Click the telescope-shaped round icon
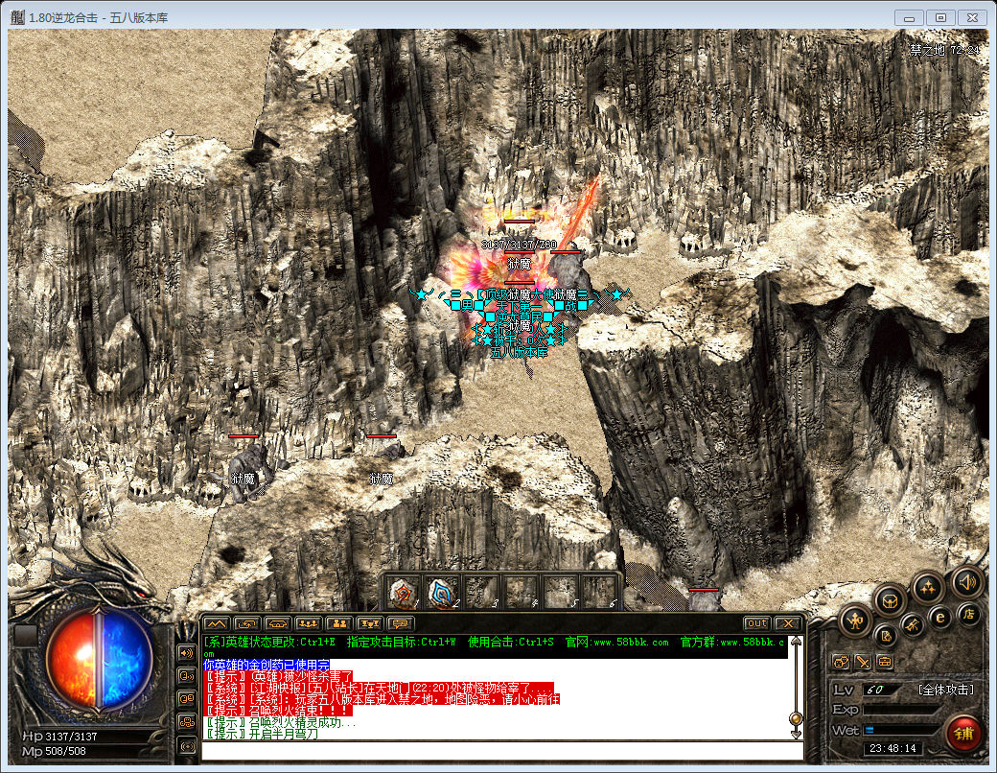This screenshot has height=773, width=997. [x=913, y=626]
